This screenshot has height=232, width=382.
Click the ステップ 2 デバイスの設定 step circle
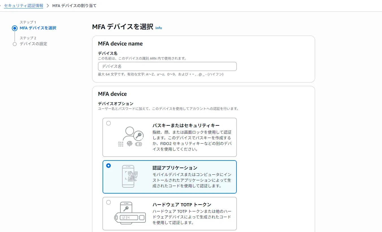click(15, 44)
